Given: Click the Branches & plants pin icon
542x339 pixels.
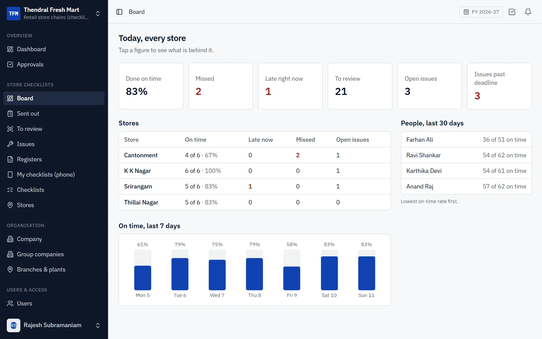Looking at the screenshot, I should pyautogui.click(x=10, y=270).
